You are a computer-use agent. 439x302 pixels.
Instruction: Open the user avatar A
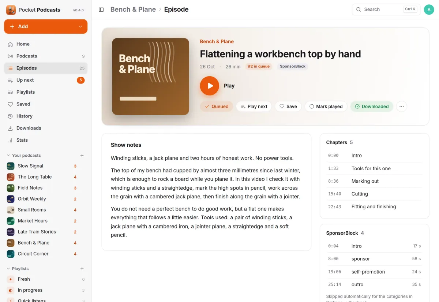[429, 10]
